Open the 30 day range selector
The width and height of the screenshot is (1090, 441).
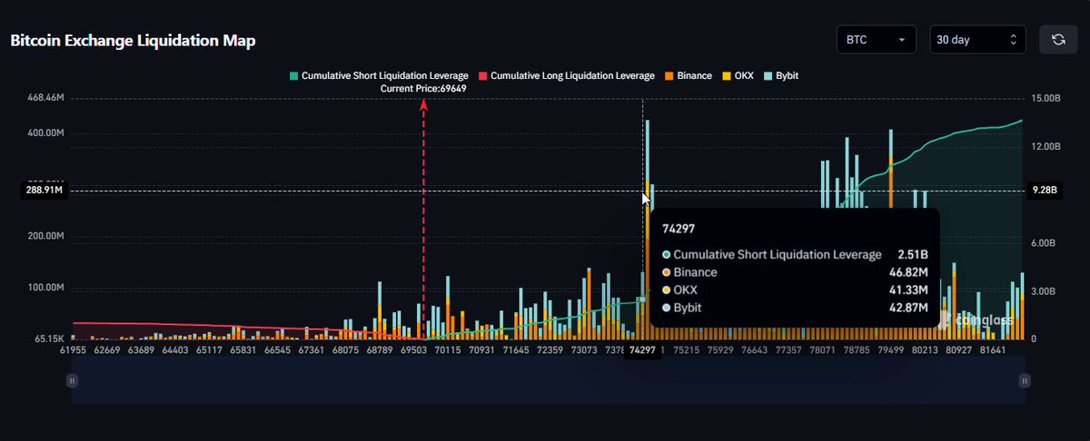(978, 40)
